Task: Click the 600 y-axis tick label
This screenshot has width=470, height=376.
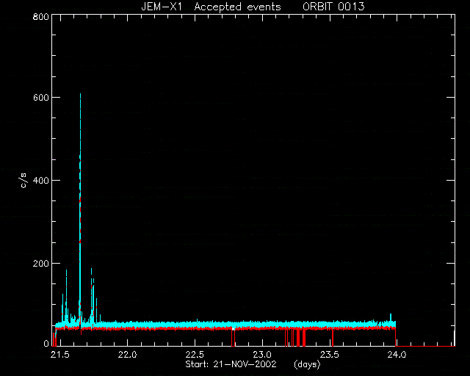Action: click(41, 98)
